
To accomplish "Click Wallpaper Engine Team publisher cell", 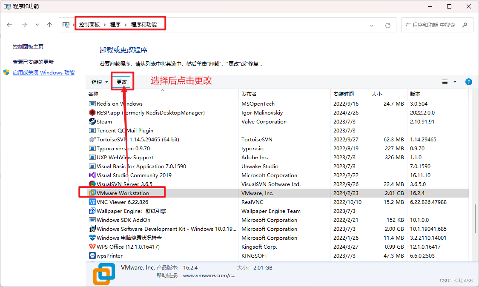I will click(x=271, y=211).
